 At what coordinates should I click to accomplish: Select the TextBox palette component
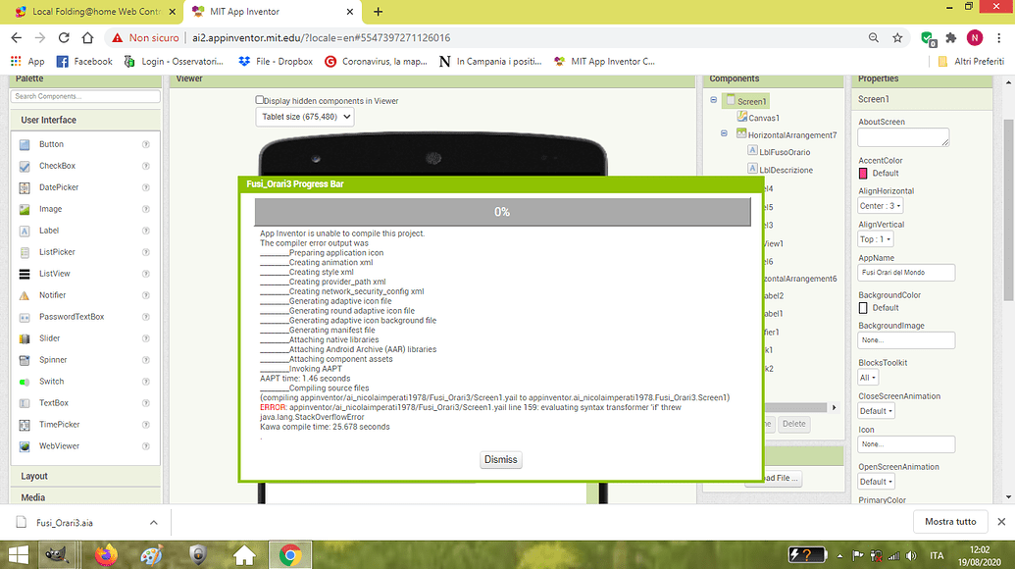[x=54, y=402]
